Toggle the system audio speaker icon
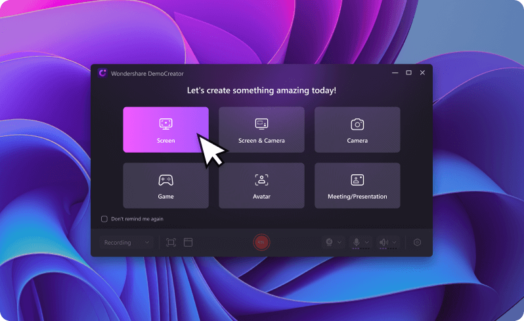 click(383, 242)
